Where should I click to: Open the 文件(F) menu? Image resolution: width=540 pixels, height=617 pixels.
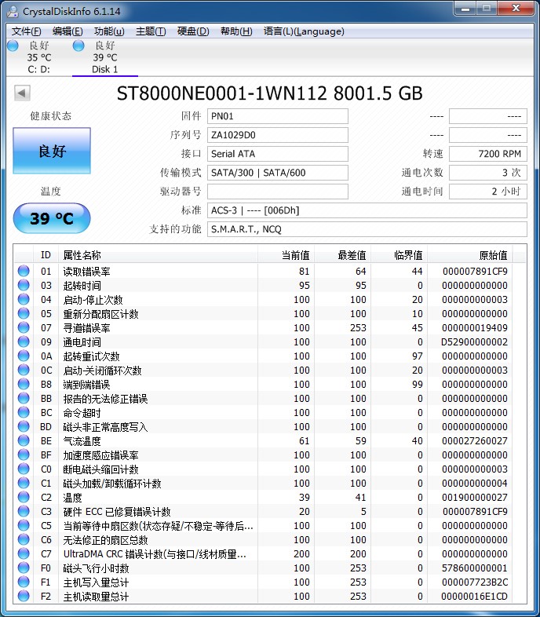[x=27, y=31]
